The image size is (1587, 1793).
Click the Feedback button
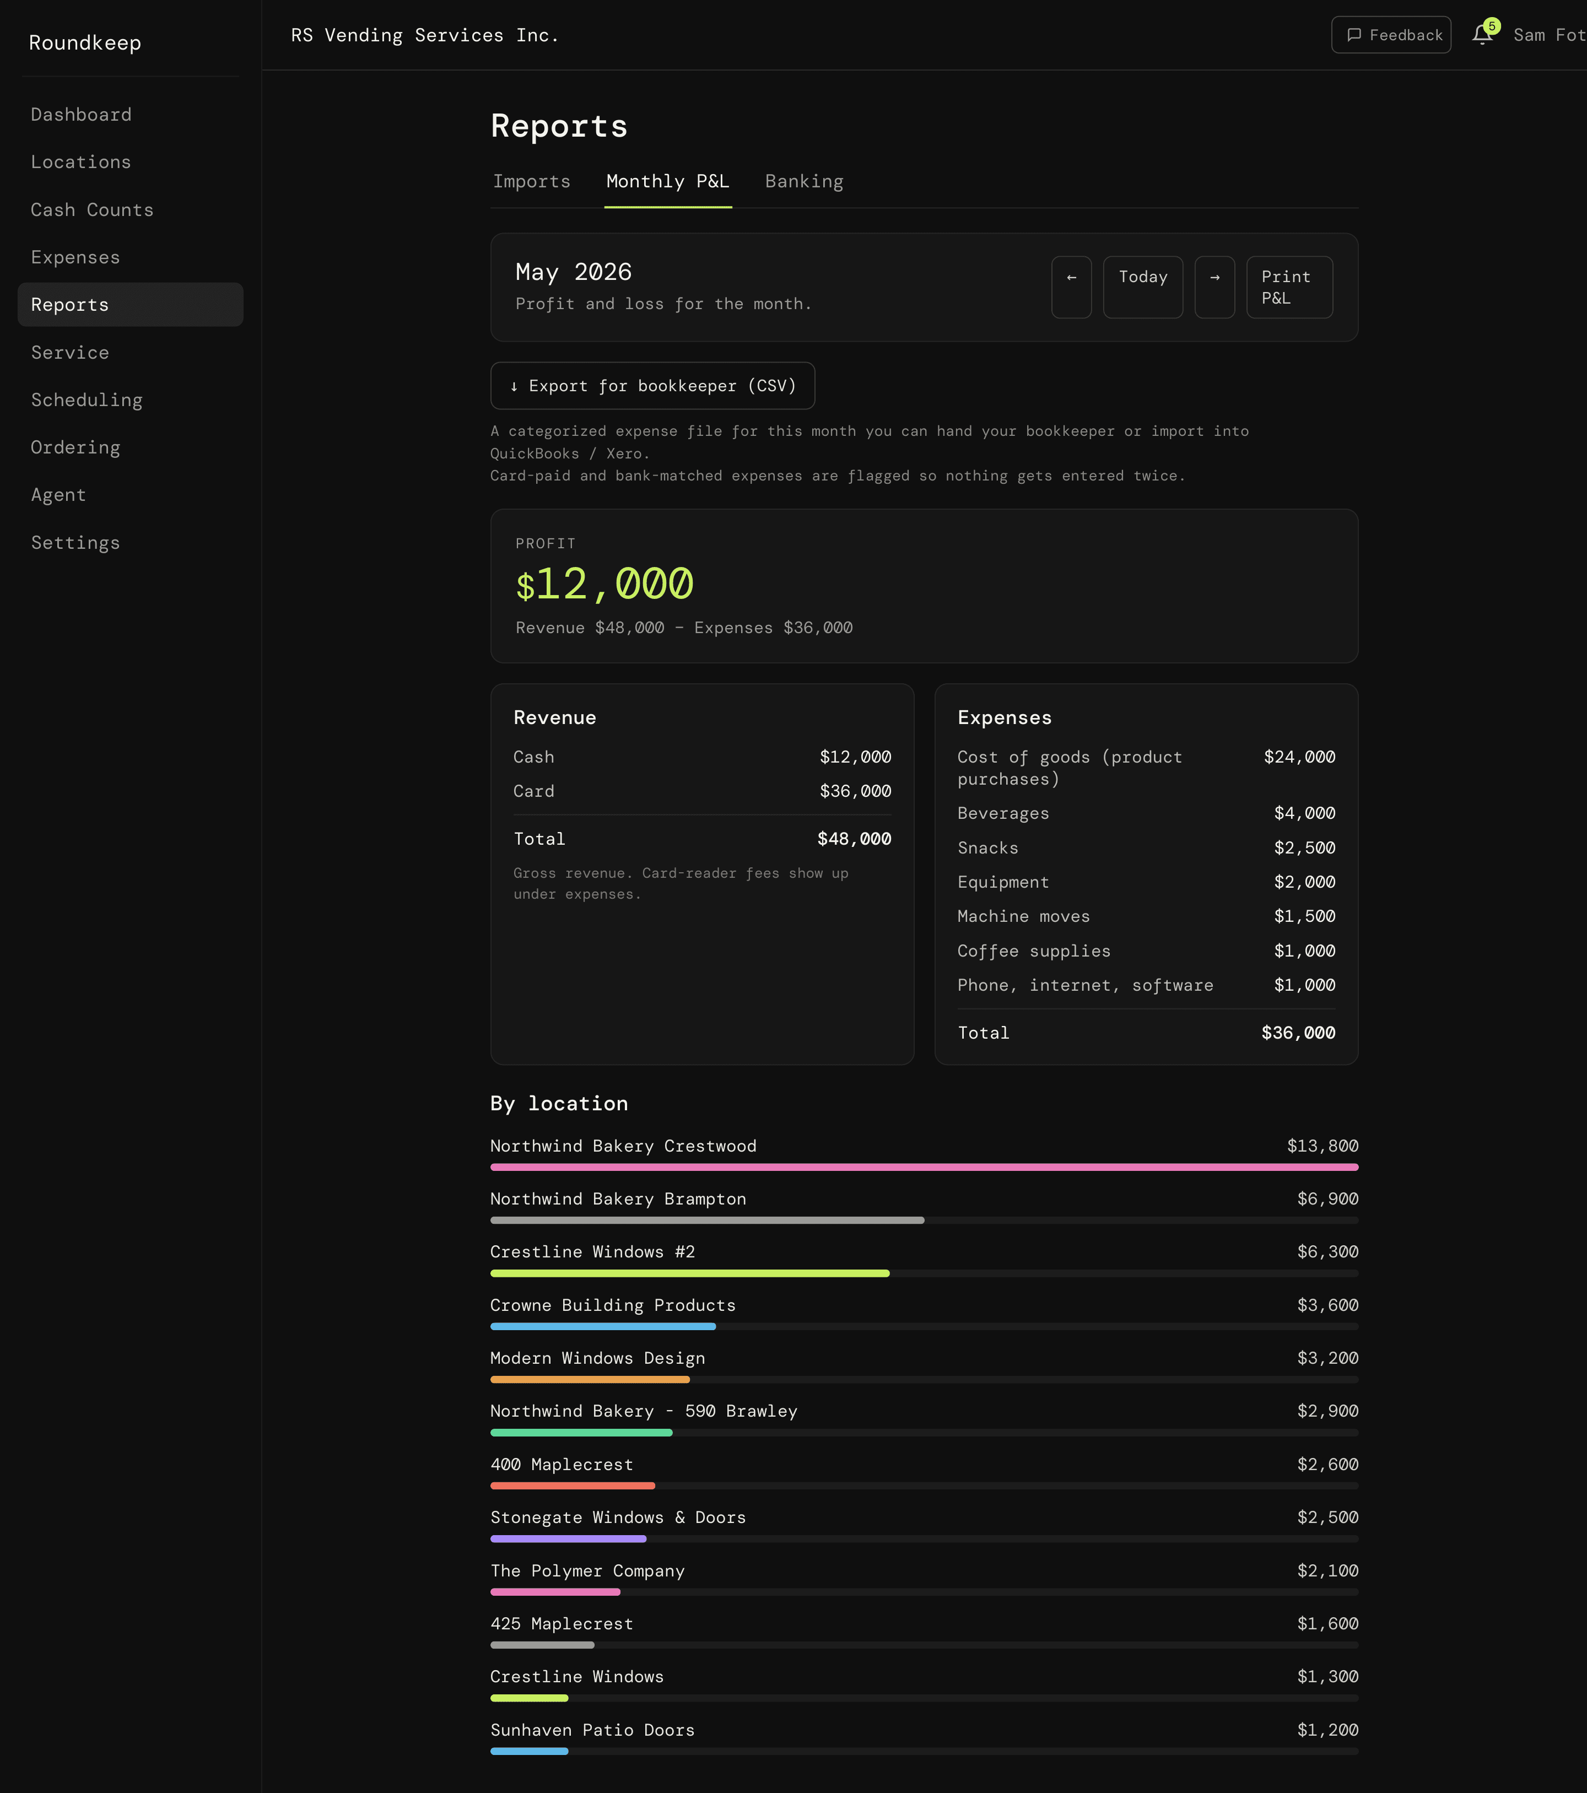point(1390,35)
